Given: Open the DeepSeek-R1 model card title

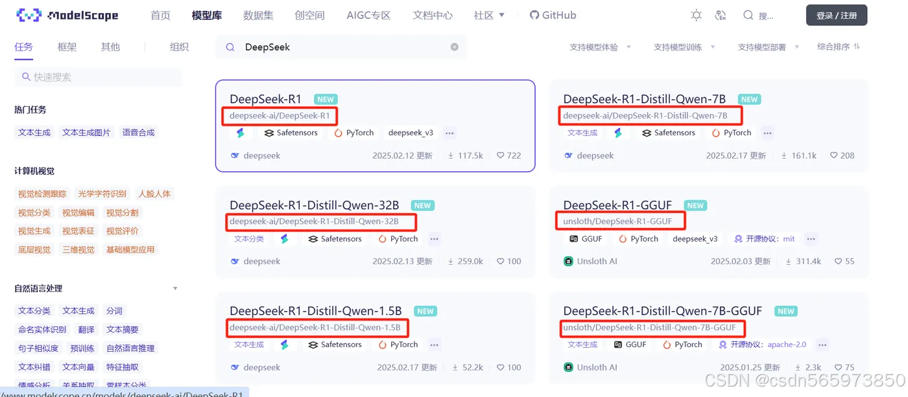Looking at the screenshot, I should (265, 99).
